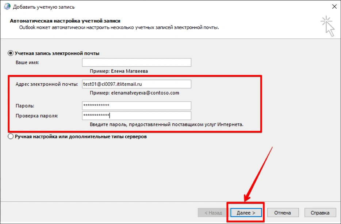Screen dimensions: 341x224
Task: Click inside the 'Ваше имя' input field
Action: point(136,62)
